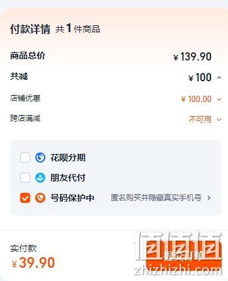Click the 不可用 cross-store discount status
Viewport: 228px width, 281px height.
tap(200, 120)
